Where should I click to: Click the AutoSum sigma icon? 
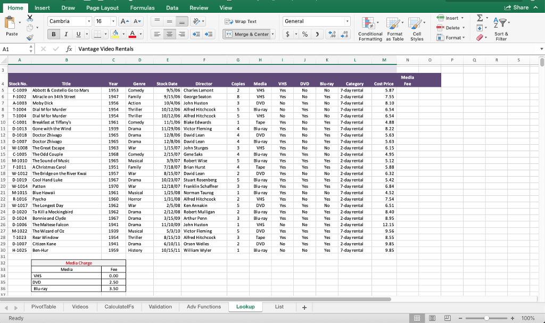coord(480,18)
